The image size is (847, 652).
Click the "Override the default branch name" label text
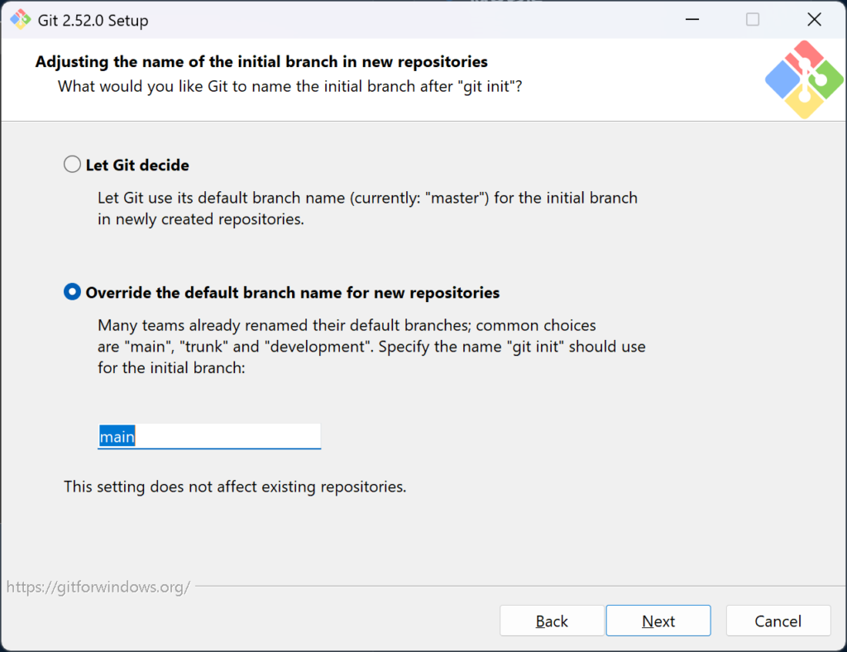pos(292,293)
